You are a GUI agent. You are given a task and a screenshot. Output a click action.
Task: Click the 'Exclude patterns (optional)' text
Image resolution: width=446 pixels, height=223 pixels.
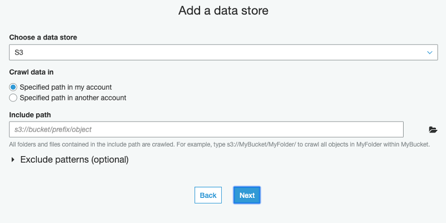[x=74, y=160]
